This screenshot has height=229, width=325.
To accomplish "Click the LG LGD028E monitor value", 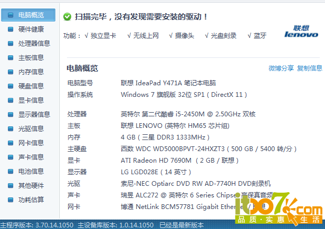I will click(156, 172).
